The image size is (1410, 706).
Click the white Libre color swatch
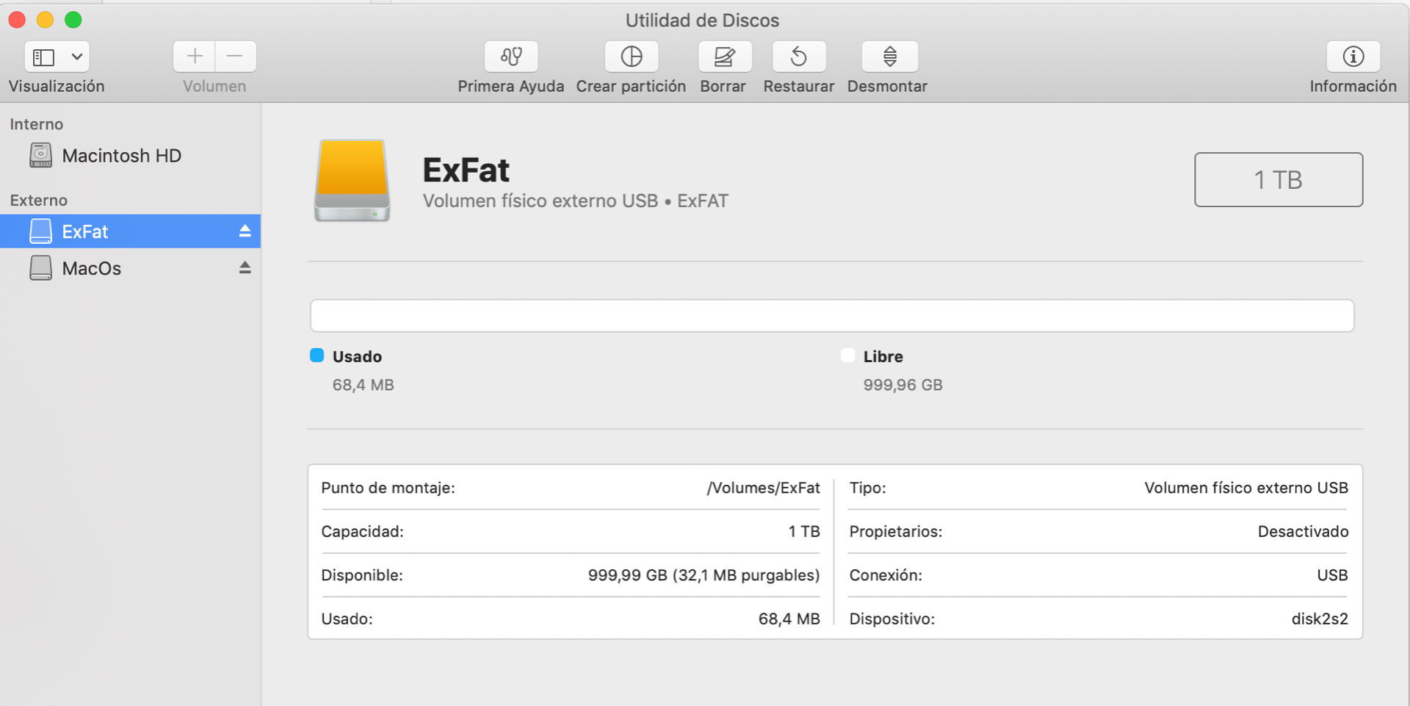(x=847, y=356)
